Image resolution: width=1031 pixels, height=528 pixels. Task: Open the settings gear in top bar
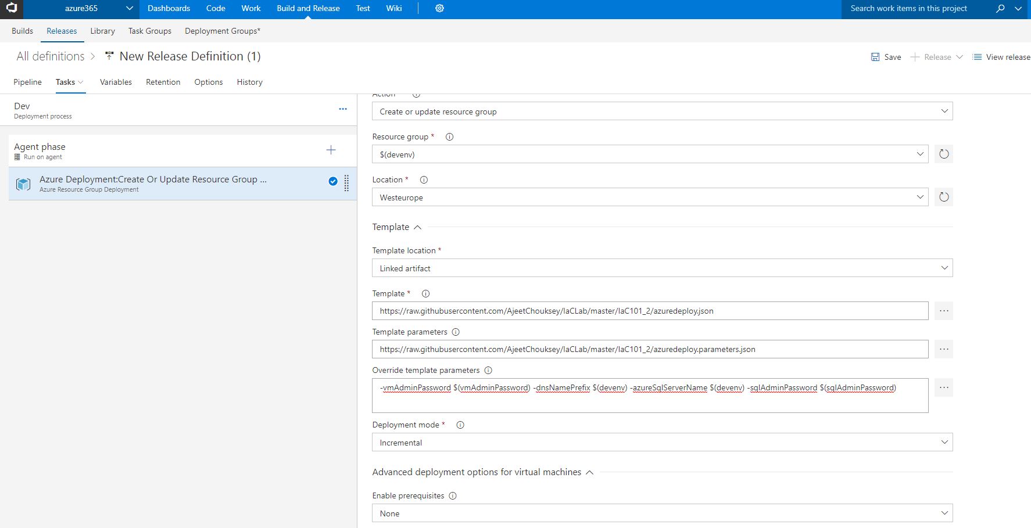[439, 8]
